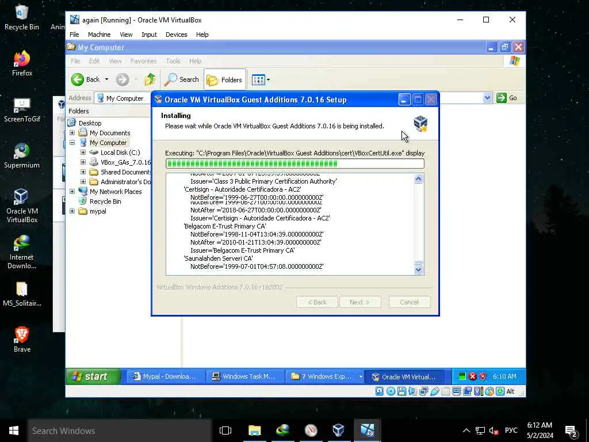
Task: Click the keyboard capture arrow indicator
Action: pos(500,391)
